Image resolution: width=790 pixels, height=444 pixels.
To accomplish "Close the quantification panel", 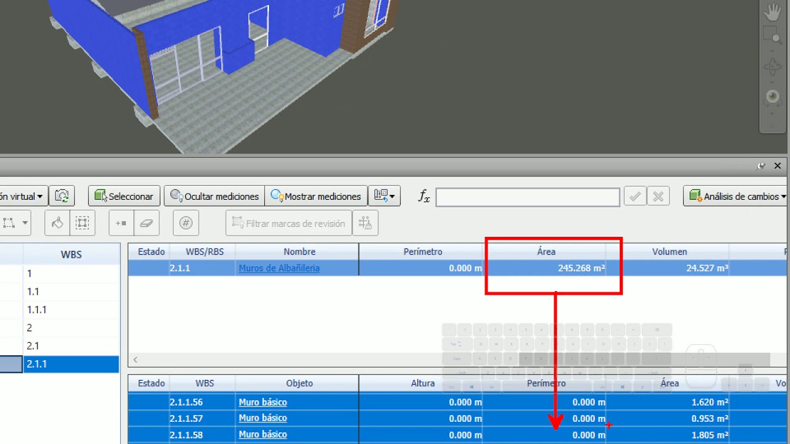I will click(x=778, y=166).
